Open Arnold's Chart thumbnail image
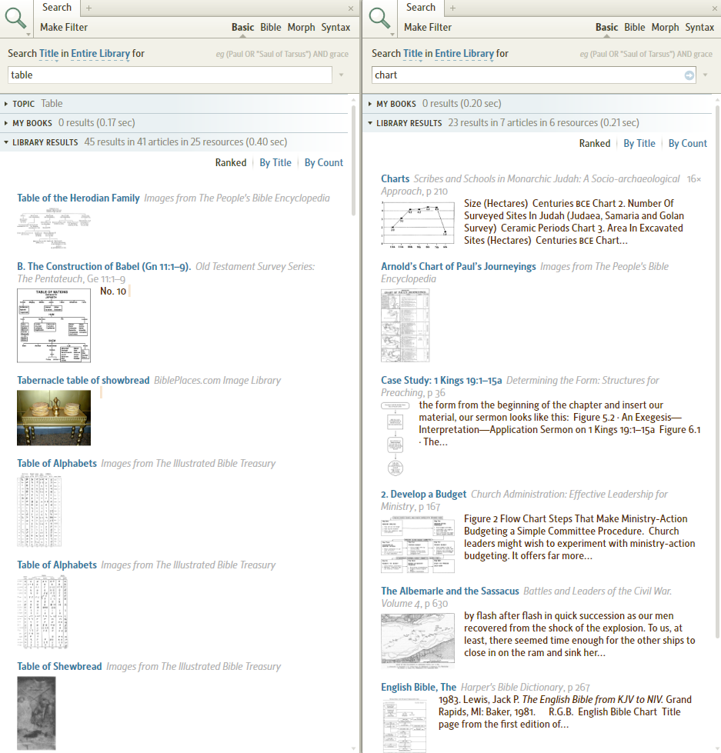721x753 pixels. (x=406, y=325)
